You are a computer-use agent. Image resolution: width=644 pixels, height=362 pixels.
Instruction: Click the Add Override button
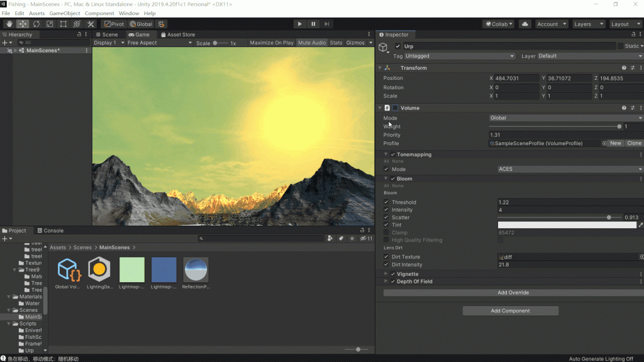coord(513,293)
